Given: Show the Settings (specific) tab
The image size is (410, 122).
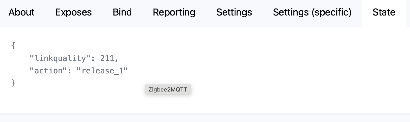Looking at the screenshot, I should pyautogui.click(x=312, y=12).
